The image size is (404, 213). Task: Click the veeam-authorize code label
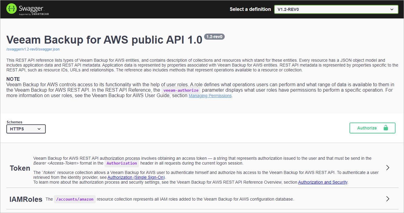pyautogui.click(x=181, y=90)
